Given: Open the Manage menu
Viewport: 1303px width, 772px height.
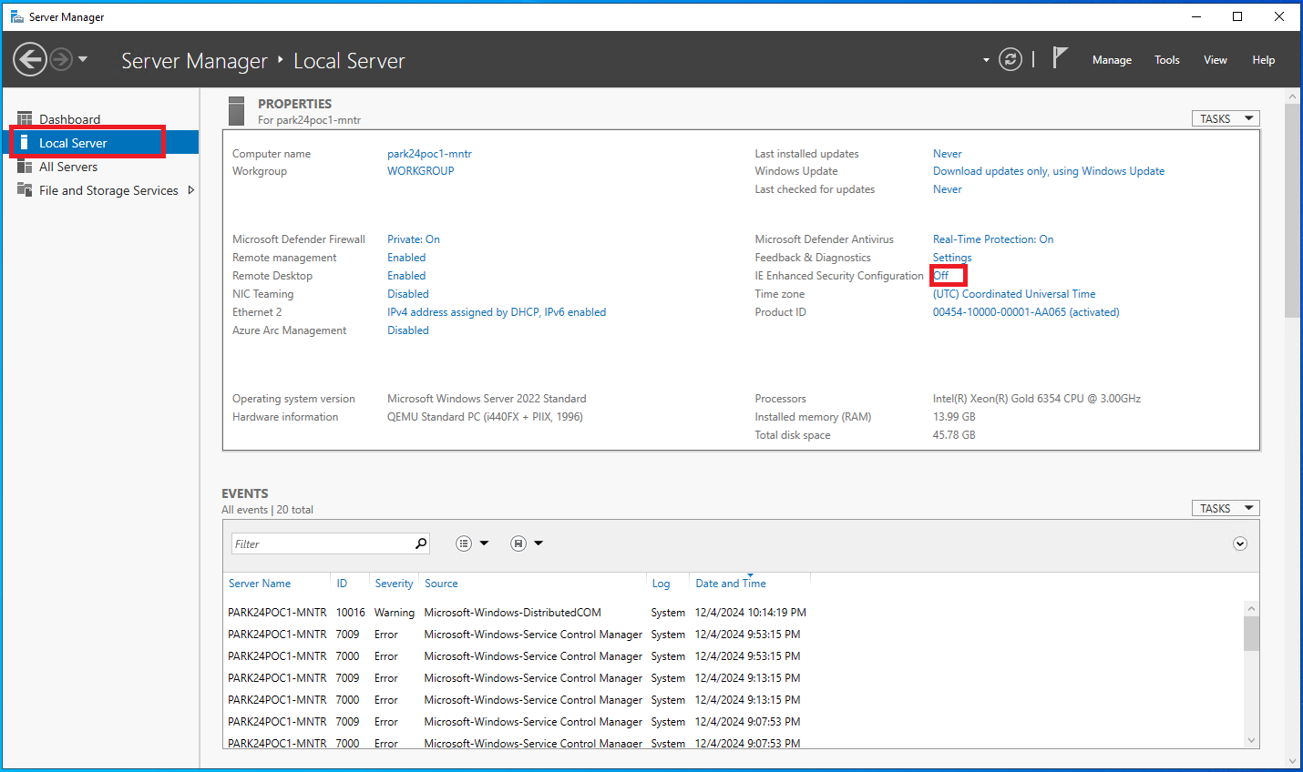Looking at the screenshot, I should pos(1112,60).
